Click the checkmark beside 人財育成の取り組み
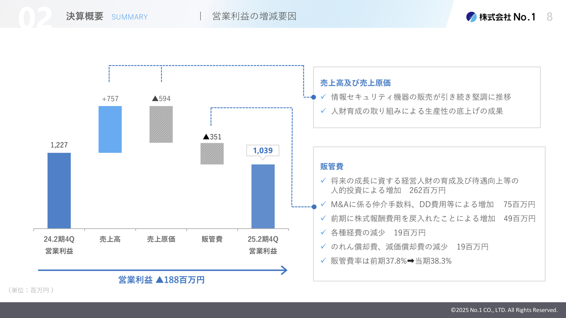The height and width of the screenshot is (318, 566). (323, 110)
